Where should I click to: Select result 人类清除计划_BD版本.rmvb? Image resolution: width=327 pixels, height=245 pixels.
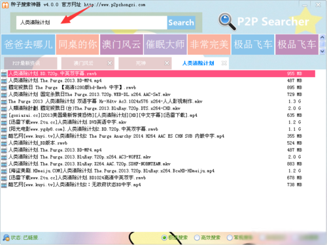(162, 143)
